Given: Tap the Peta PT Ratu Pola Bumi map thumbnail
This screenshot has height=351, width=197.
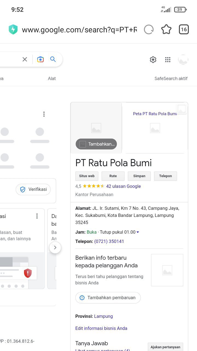Looking at the screenshot, I should tap(155, 128).
